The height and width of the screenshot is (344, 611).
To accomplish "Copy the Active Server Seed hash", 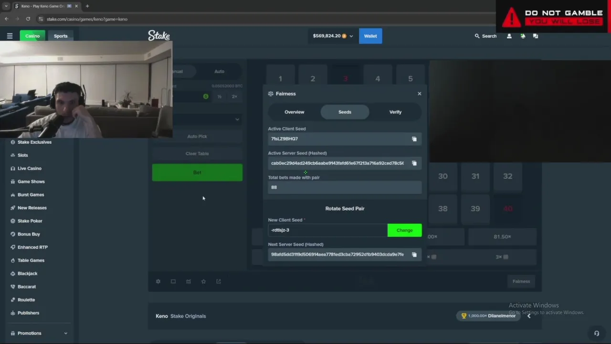I will pos(414,163).
